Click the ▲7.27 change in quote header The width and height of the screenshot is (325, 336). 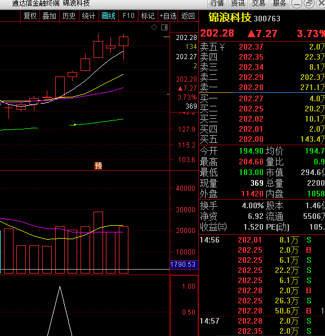click(262, 34)
